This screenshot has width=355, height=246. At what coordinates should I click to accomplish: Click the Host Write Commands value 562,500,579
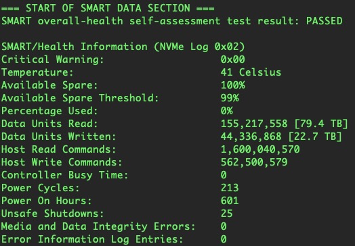pyautogui.click(x=254, y=162)
